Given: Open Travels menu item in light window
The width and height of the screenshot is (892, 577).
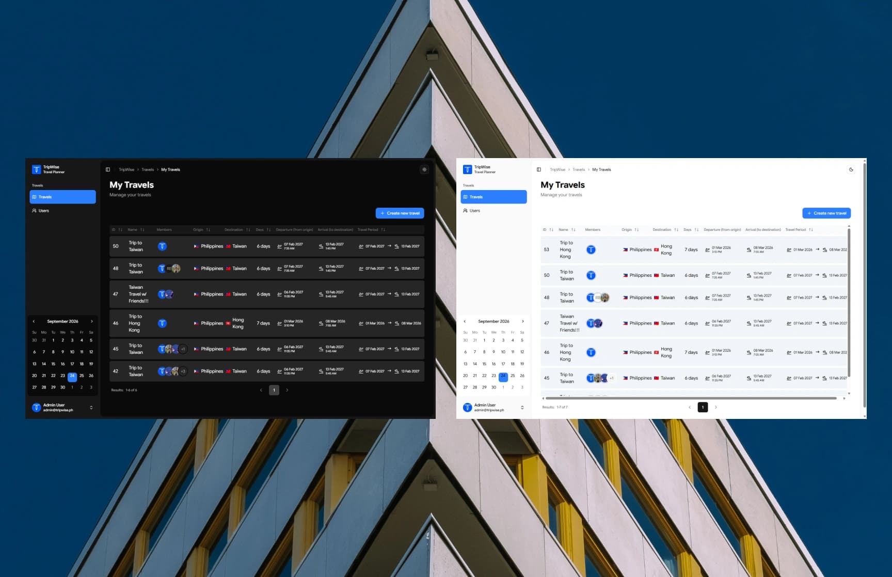Looking at the screenshot, I should [493, 197].
